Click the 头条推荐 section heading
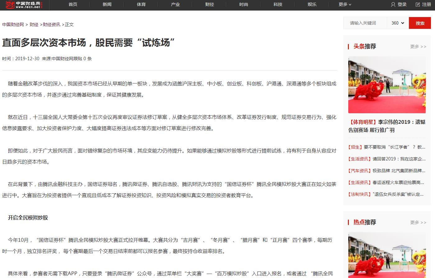 click(x=365, y=47)
